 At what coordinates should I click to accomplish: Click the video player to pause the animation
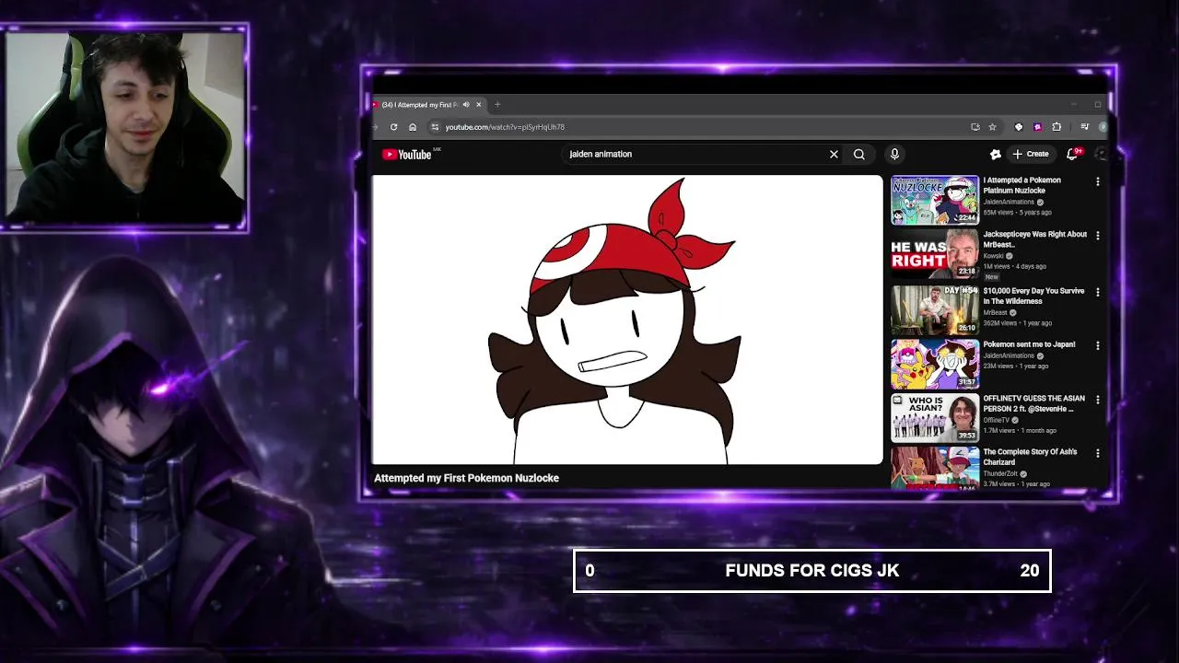[x=627, y=320]
